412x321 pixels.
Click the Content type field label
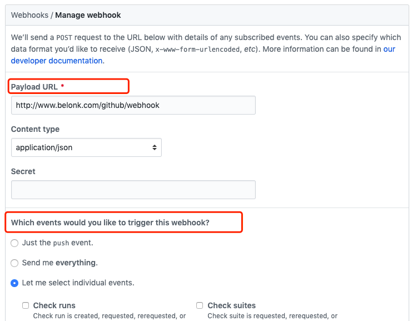[35, 129]
